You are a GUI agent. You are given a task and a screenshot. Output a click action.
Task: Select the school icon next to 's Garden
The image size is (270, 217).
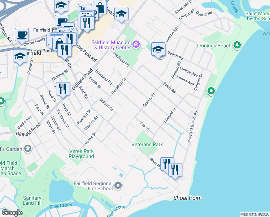point(28,149)
